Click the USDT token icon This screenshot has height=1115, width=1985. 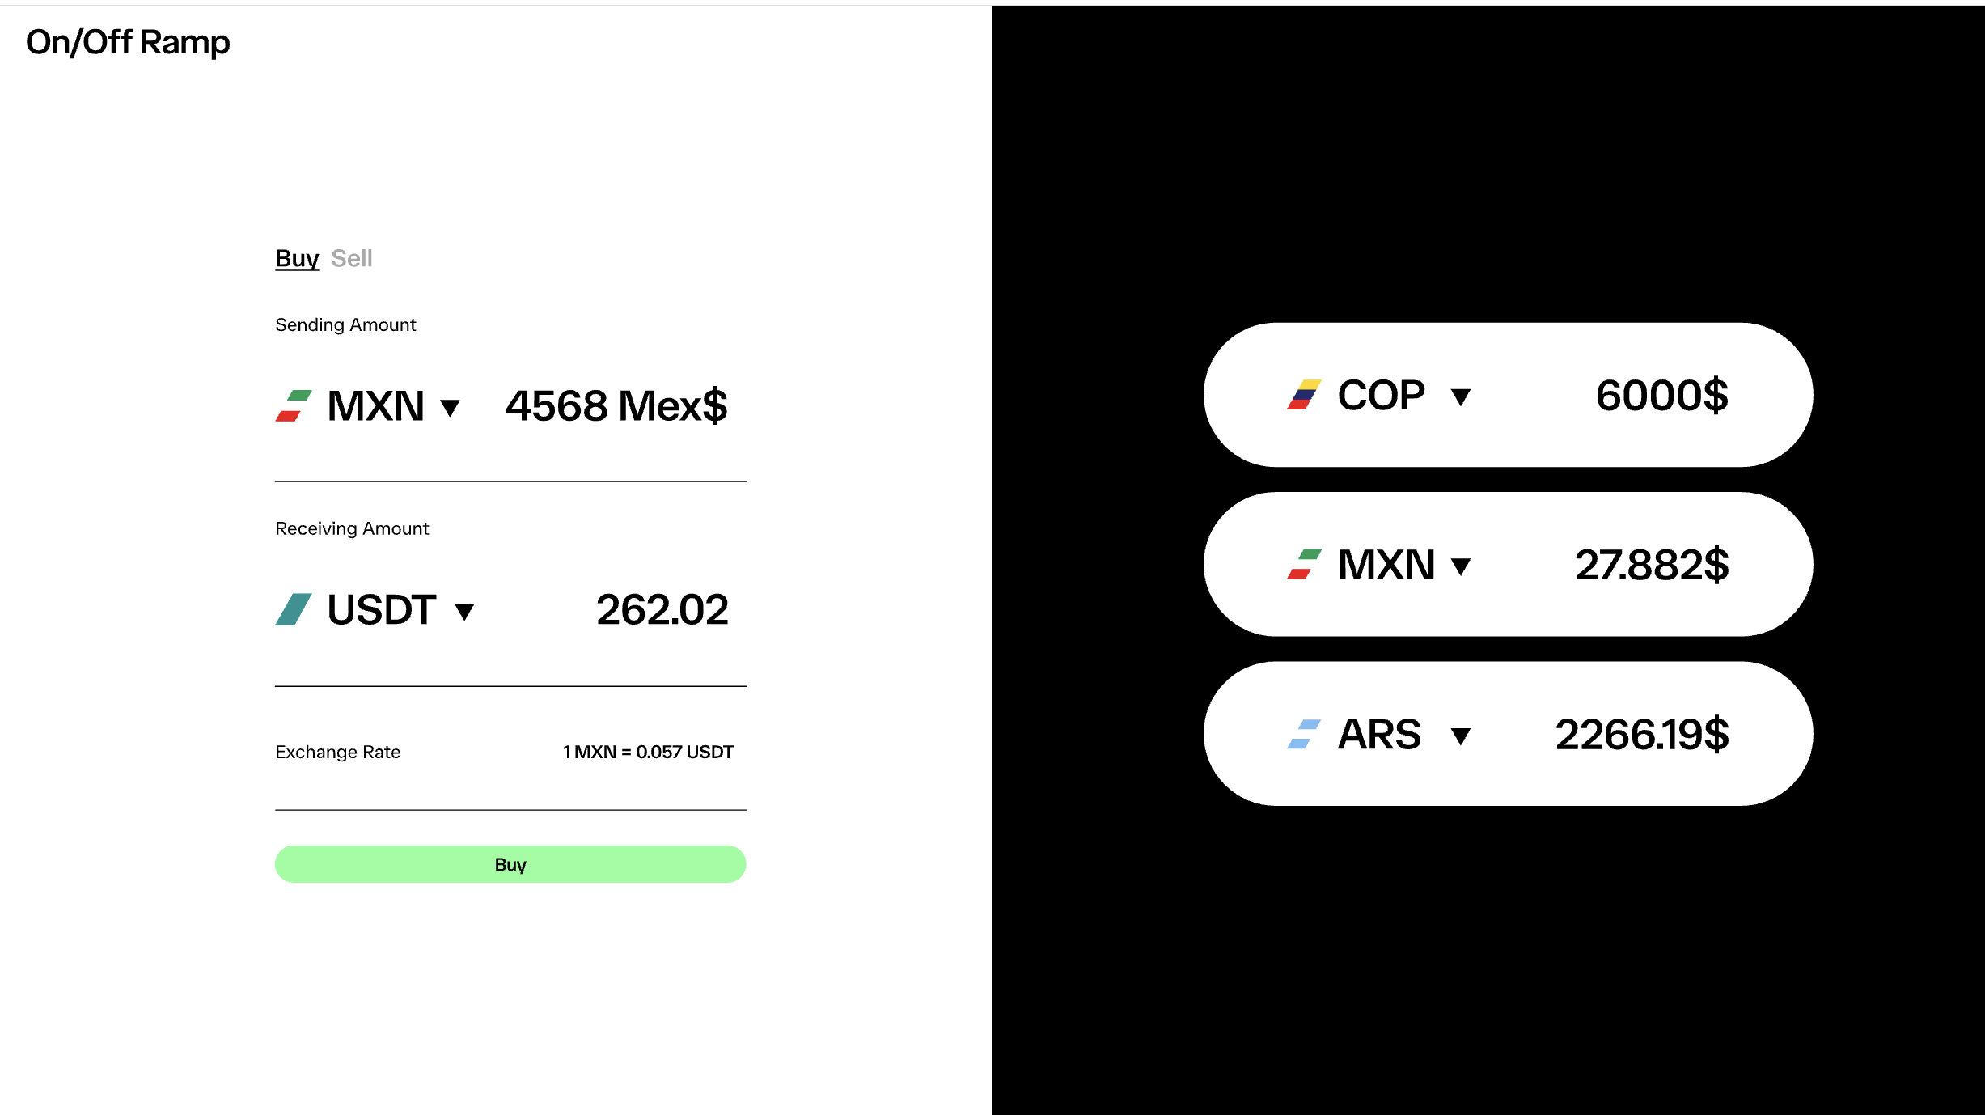coord(293,609)
